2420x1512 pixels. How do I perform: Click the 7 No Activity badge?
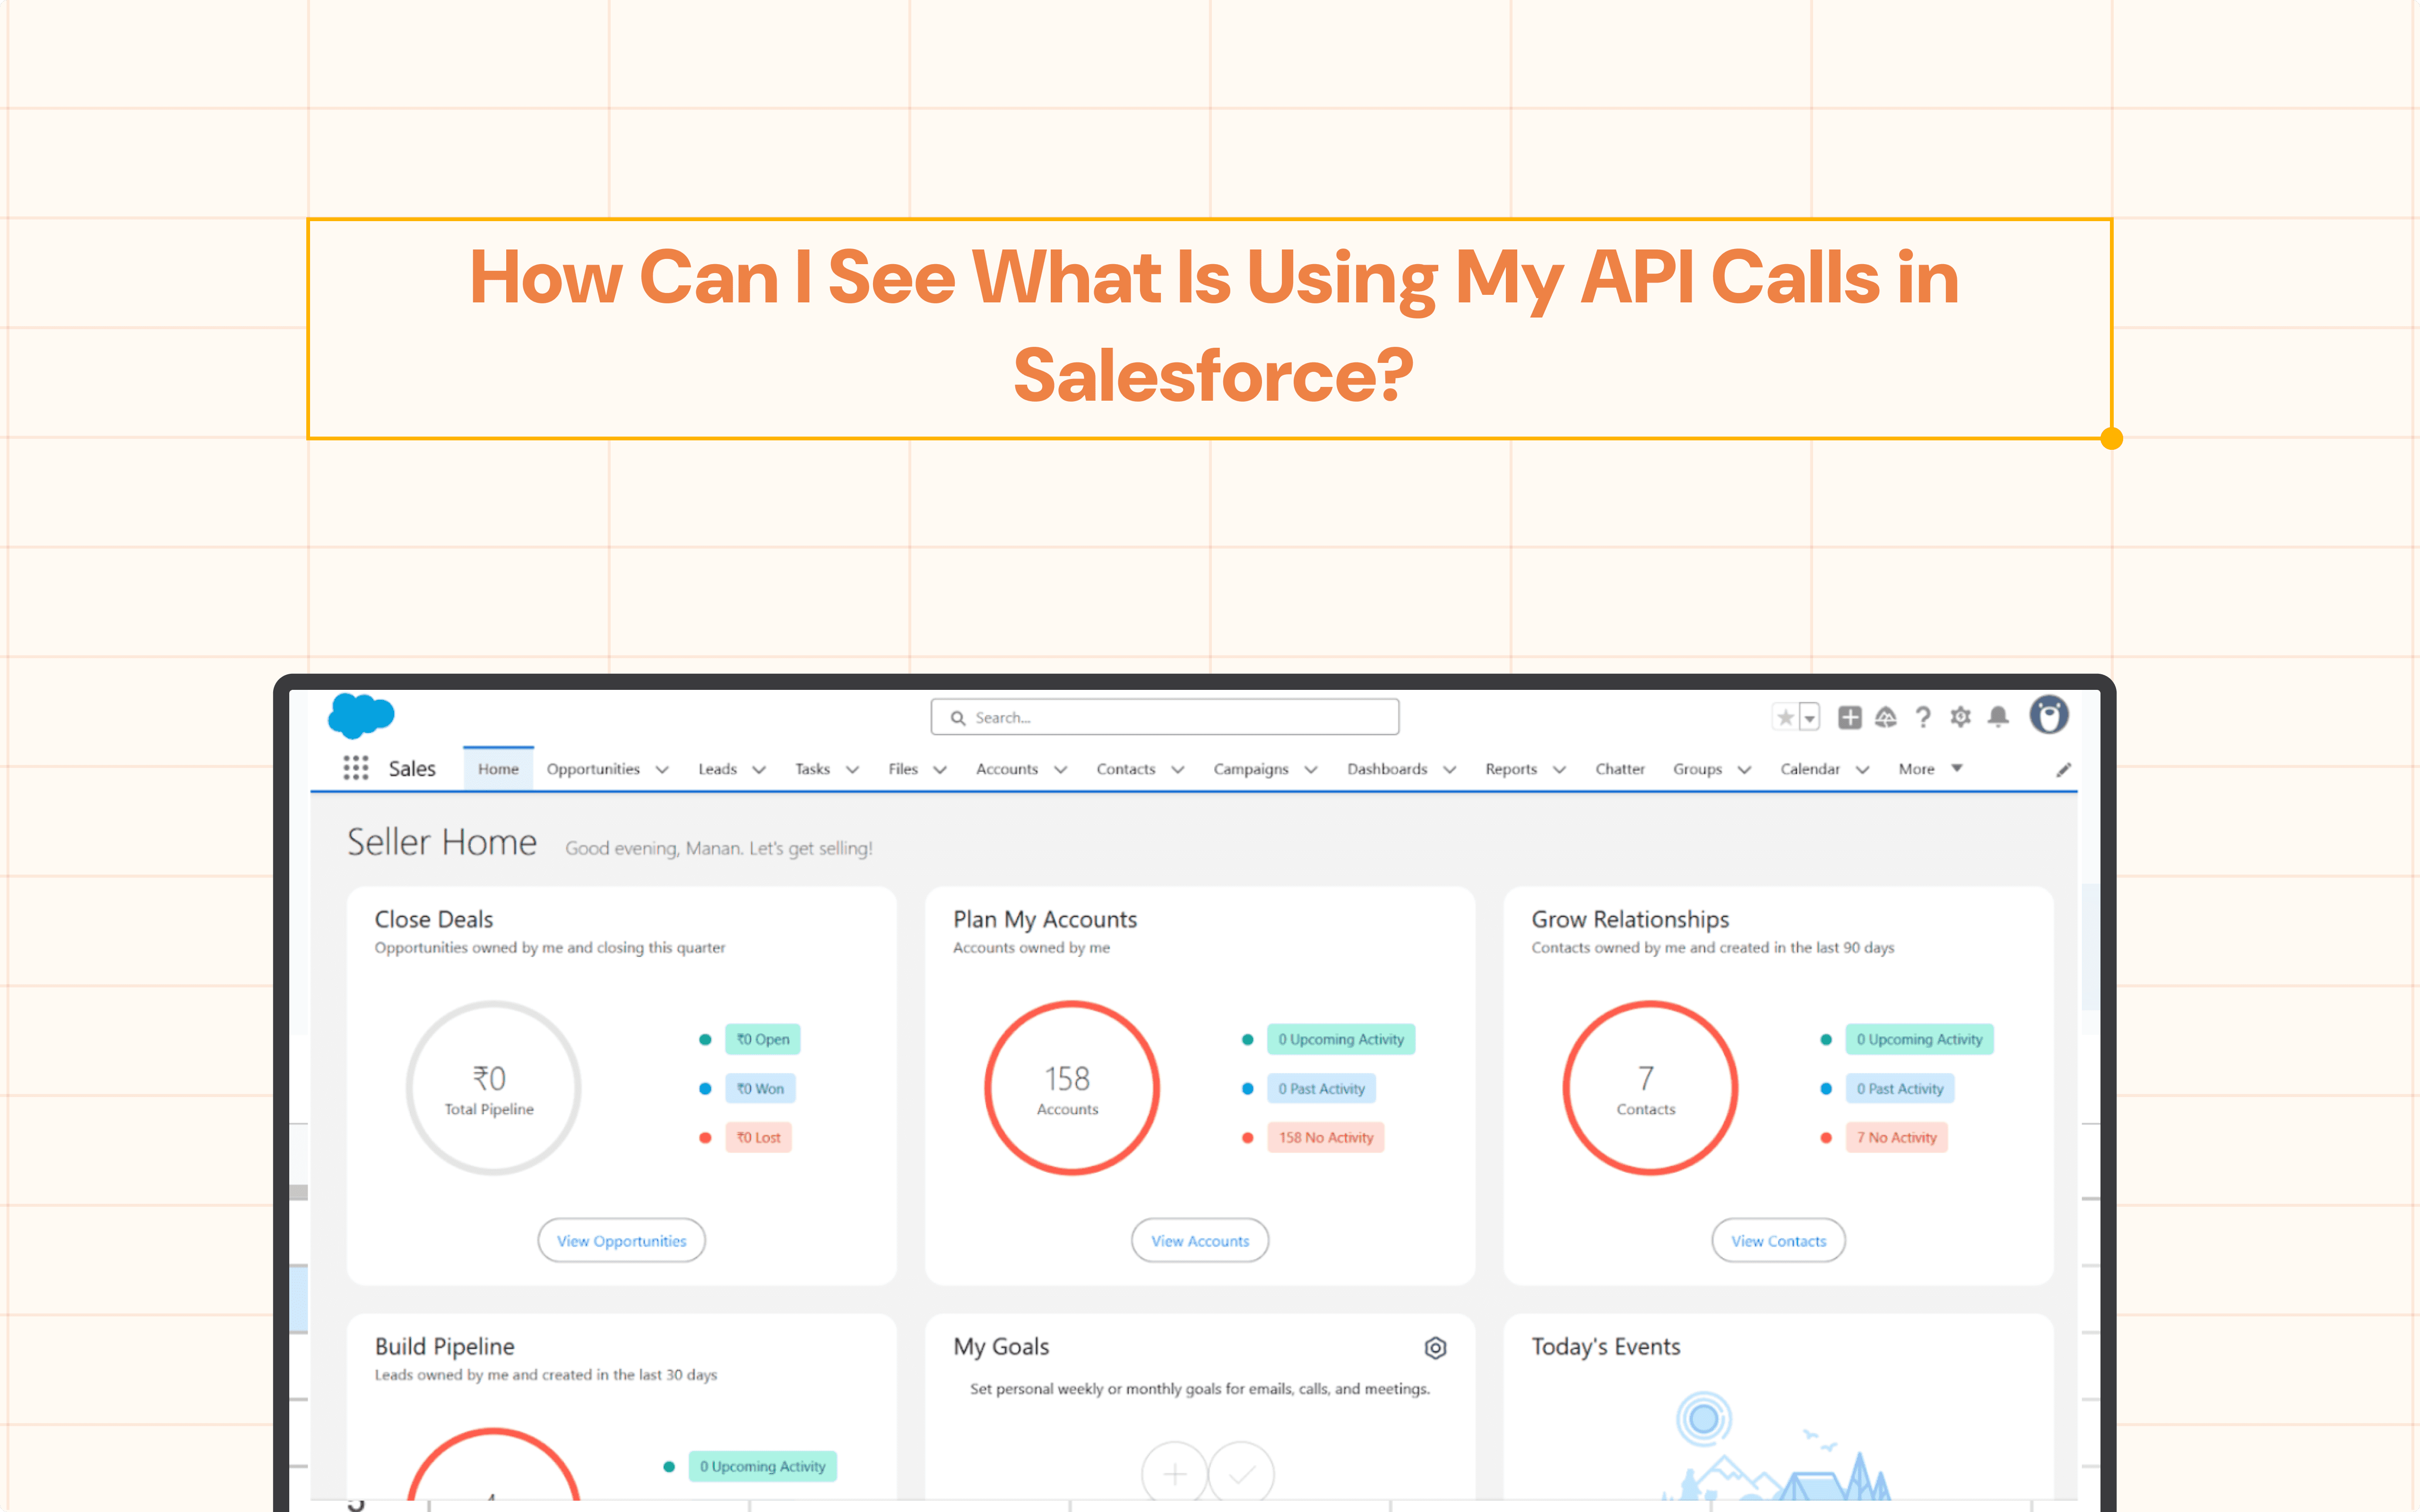click(1897, 1137)
